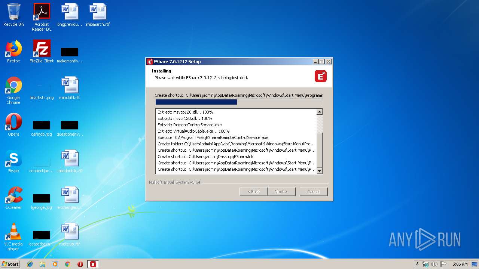Open rockclub.rtf document icon
479x269 pixels.
tap(70, 235)
